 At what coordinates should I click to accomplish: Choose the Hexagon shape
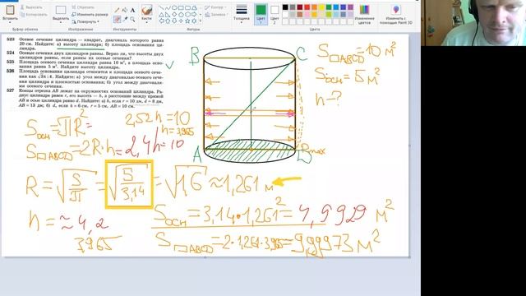(187, 15)
